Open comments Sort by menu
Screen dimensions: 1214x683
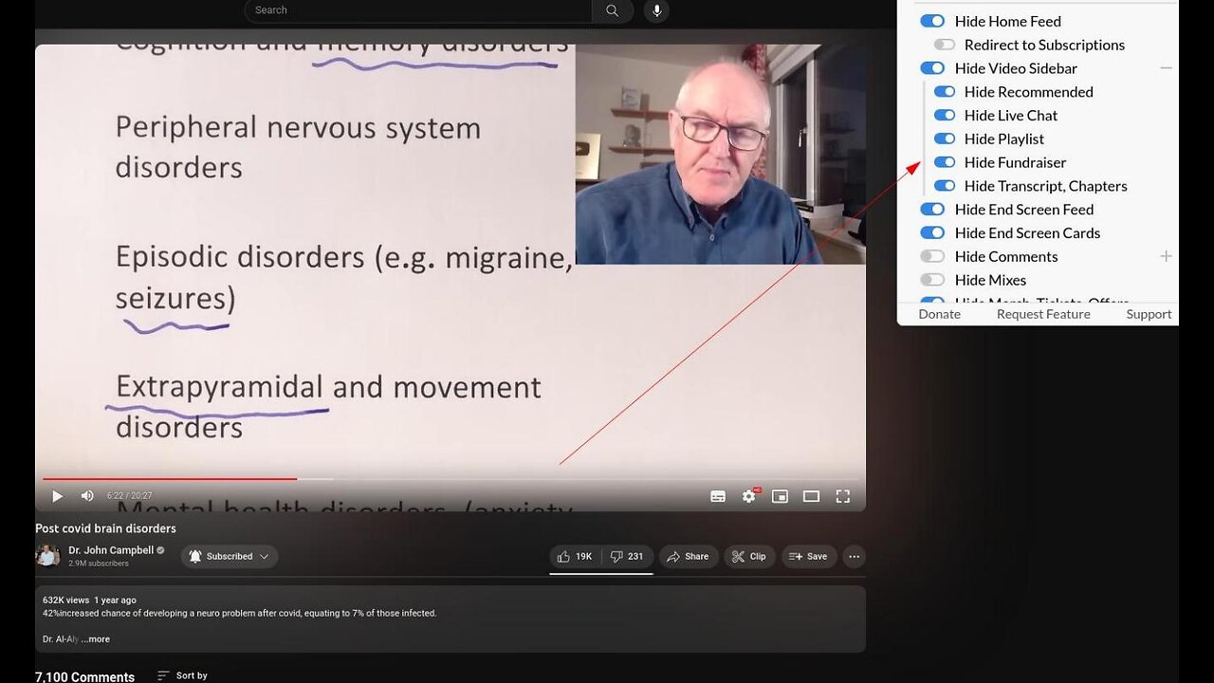pyautogui.click(x=182, y=675)
